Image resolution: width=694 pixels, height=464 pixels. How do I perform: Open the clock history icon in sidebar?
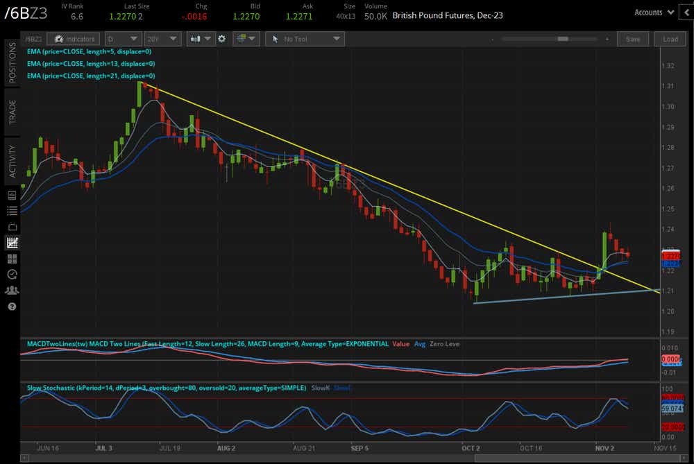[12, 274]
